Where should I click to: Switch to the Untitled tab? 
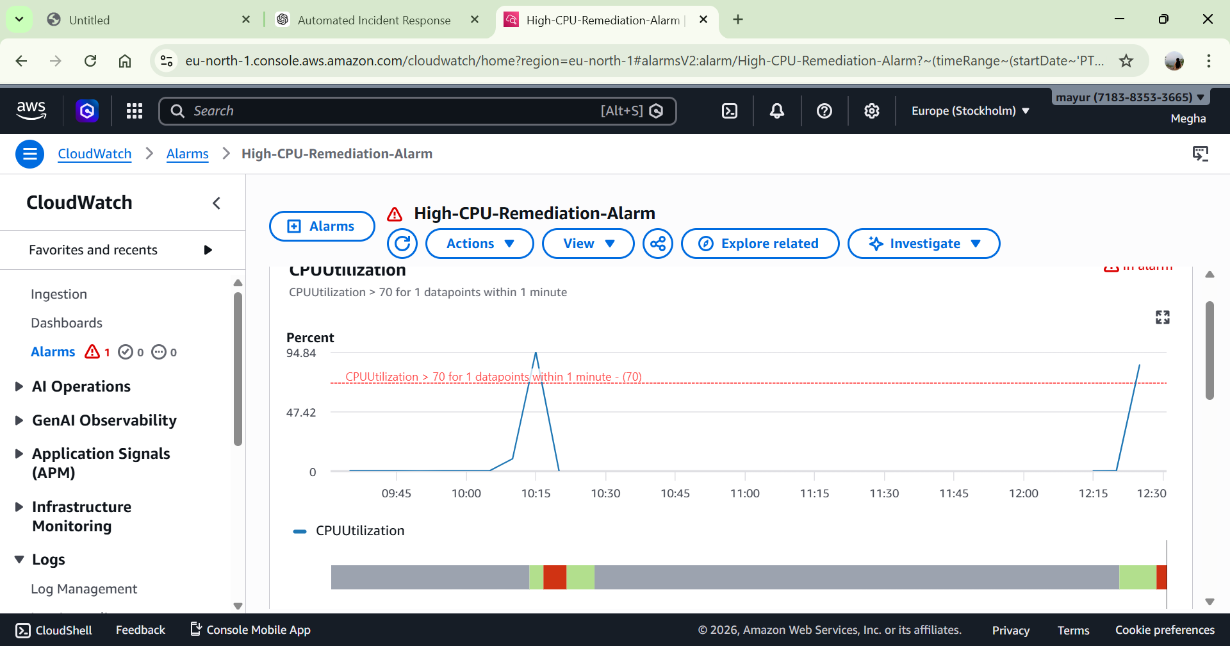(x=149, y=20)
